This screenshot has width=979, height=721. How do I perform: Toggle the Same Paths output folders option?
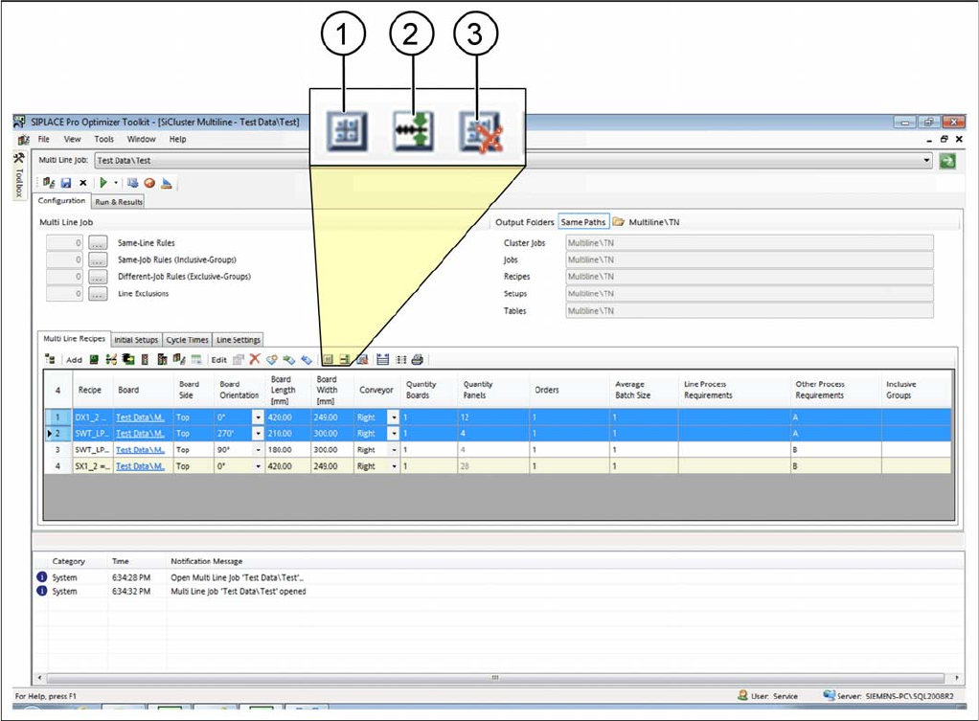[x=582, y=222]
